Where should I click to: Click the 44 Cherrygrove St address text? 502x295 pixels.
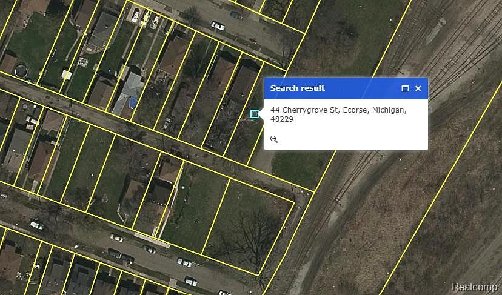pyautogui.click(x=338, y=114)
